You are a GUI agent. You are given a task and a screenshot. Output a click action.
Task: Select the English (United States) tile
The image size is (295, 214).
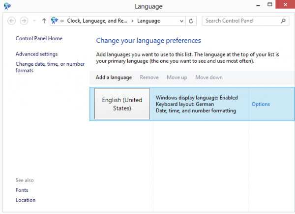coord(122,104)
